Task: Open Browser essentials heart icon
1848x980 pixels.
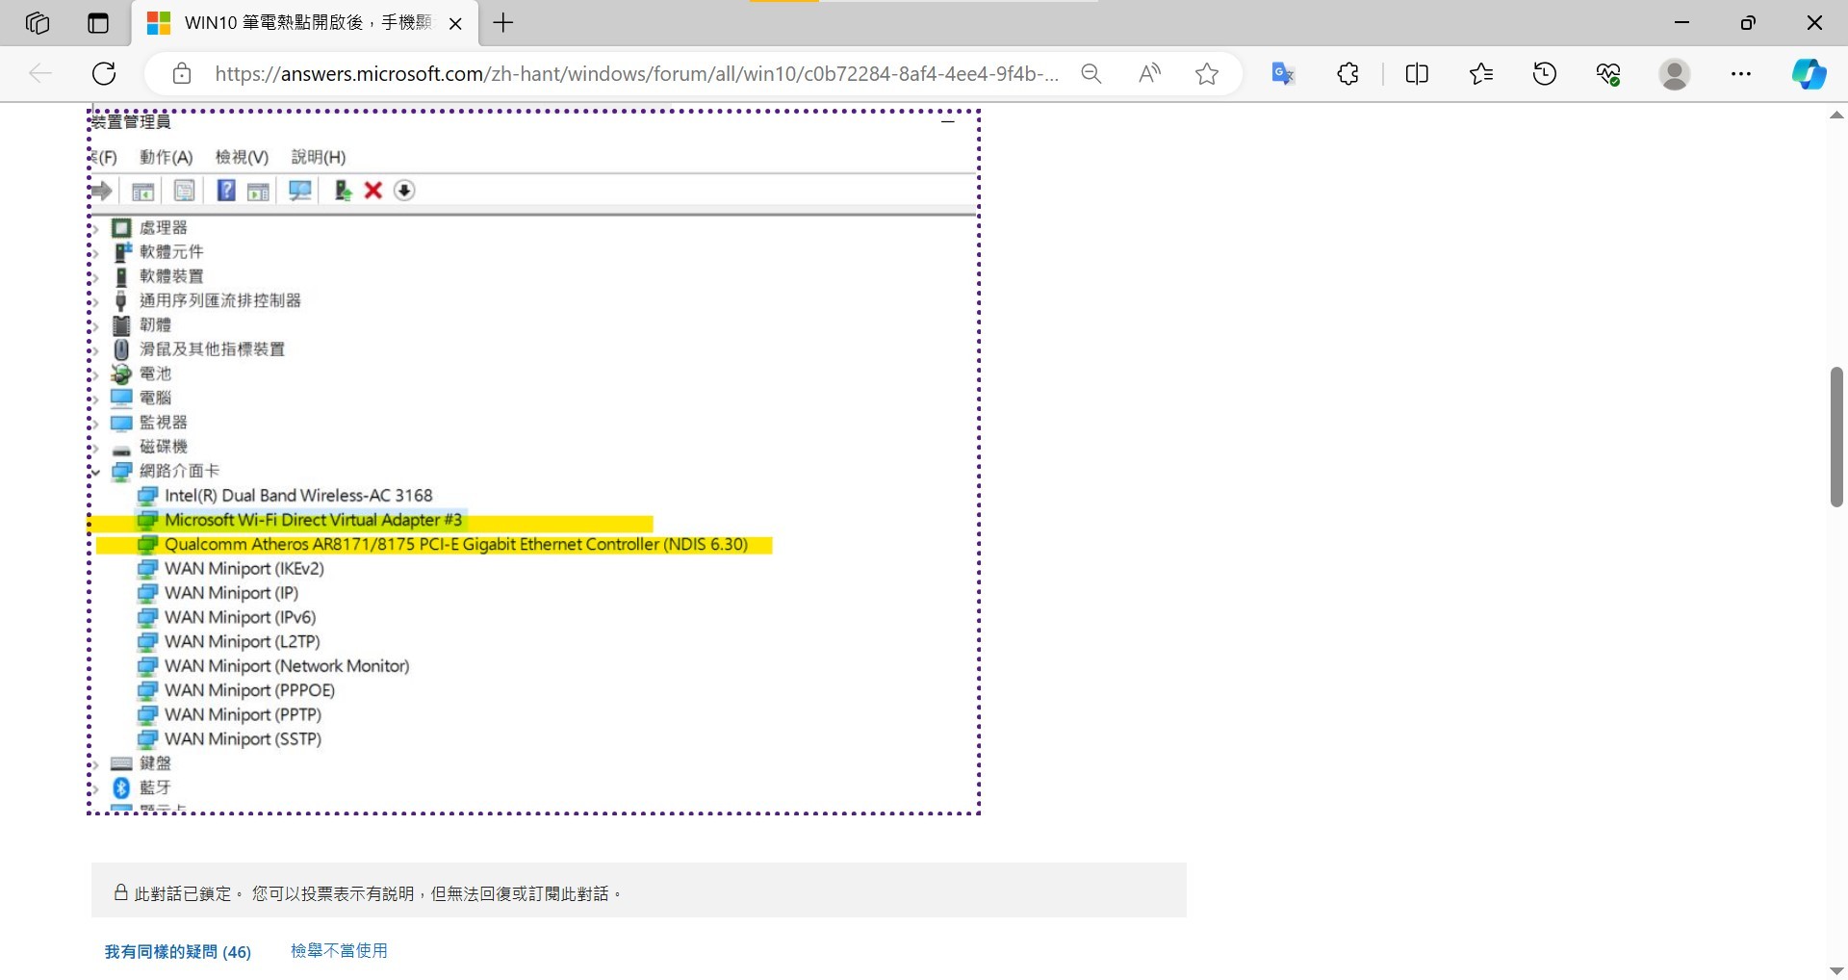Action: (1608, 73)
